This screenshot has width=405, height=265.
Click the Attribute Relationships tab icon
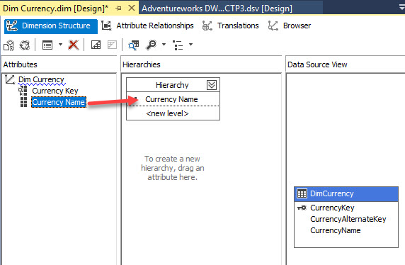point(106,26)
